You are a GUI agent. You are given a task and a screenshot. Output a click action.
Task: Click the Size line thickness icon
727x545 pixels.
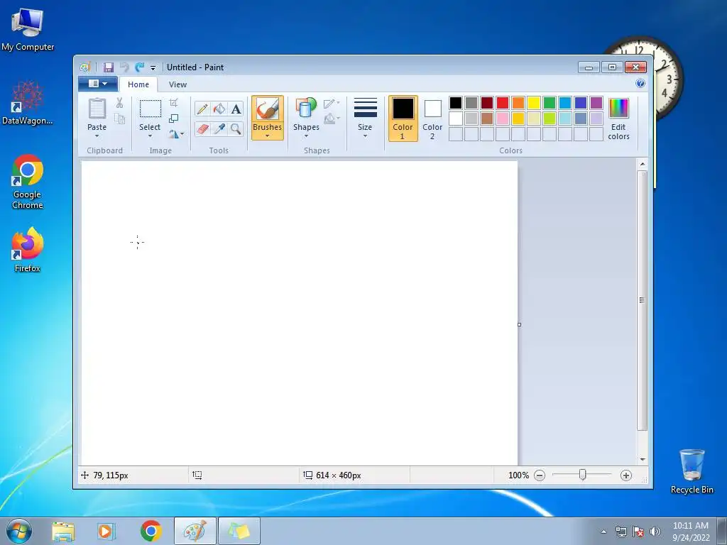366,108
